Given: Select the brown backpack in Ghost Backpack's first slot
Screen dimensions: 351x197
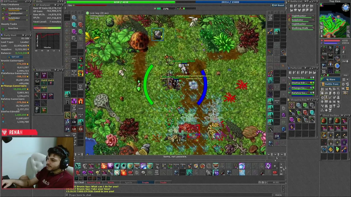Looking at the screenshot, I should (x=324, y=121).
